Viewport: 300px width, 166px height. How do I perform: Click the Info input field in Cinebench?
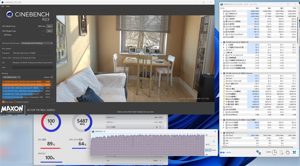[33, 67]
